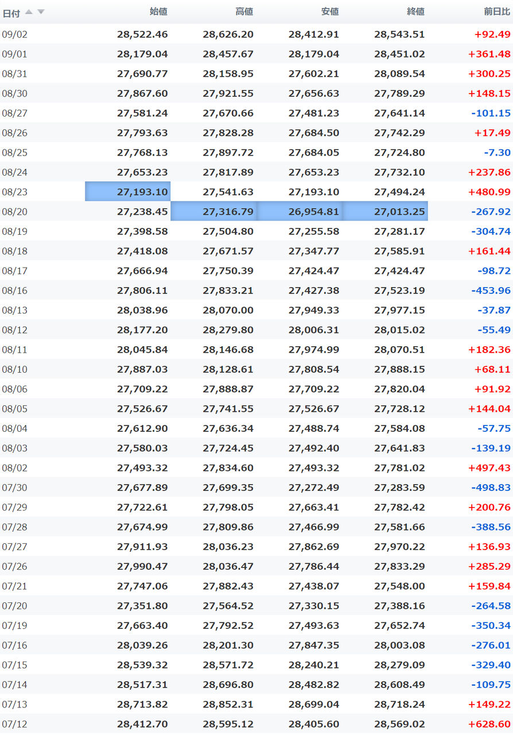Viewport: 513px width, 735px height.
Task: Select low price 28,240.21 on 07/15
Action: (x=314, y=665)
